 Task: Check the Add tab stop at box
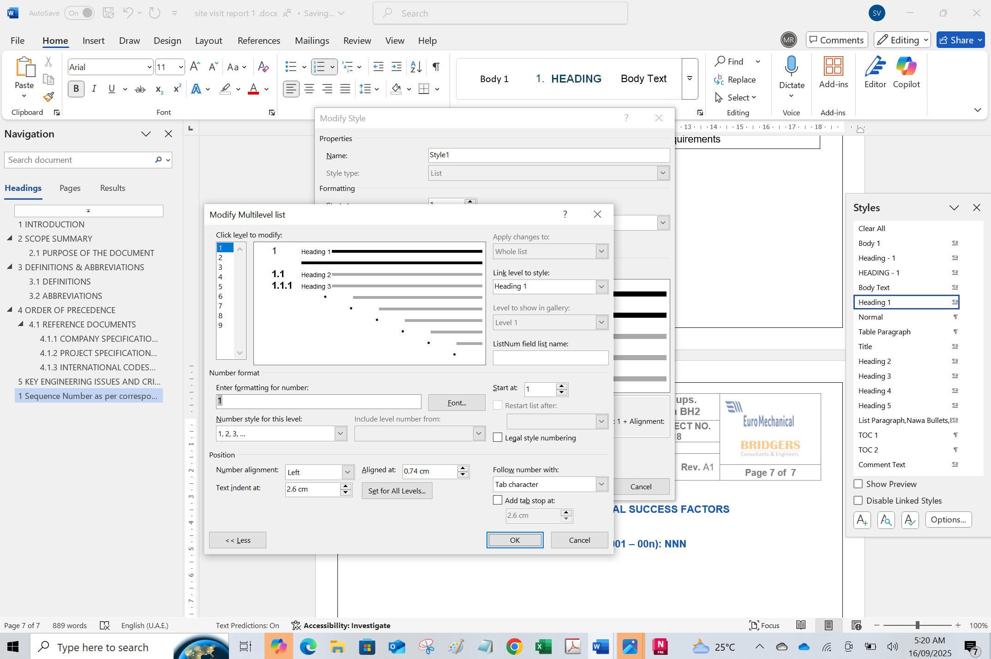coord(498,500)
